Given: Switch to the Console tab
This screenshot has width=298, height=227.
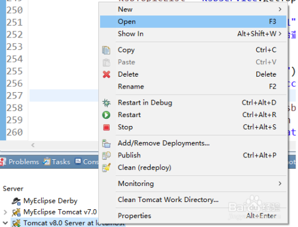Looking at the screenshot, I should point(91,162).
